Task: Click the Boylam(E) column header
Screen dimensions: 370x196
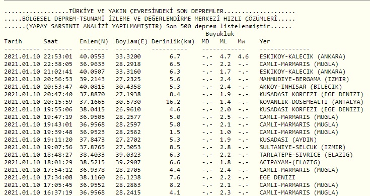Action: pos(131,41)
